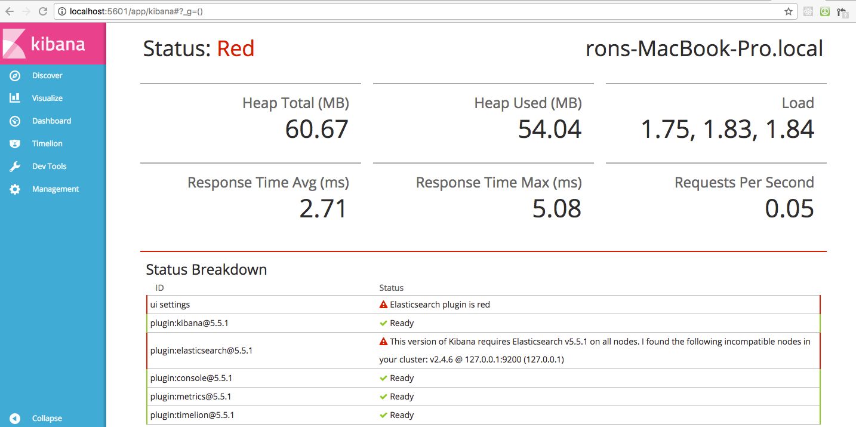This screenshot has height=427, width=856.
Task: Click the key-with-arrow extension icon
Action: (842, 11)
